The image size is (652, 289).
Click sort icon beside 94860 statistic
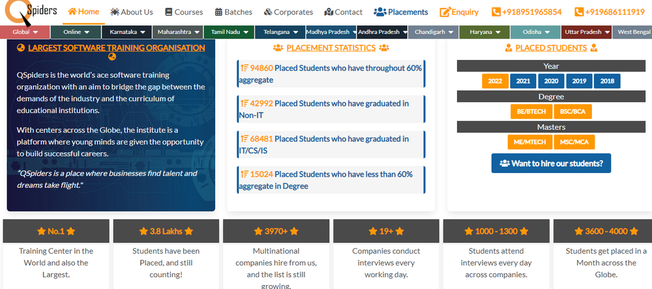[244, 68]
